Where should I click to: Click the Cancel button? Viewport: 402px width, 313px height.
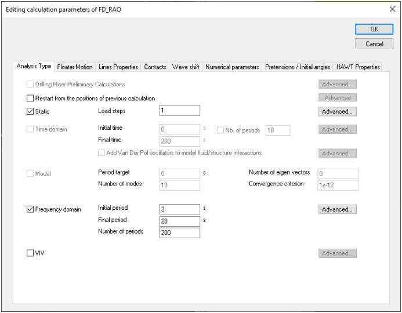tap(374, 44)
